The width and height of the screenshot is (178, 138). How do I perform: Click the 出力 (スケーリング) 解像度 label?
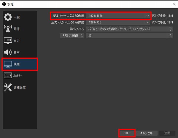[x=68, y=22]
